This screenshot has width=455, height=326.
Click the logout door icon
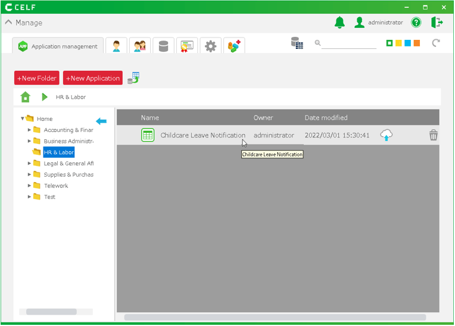437,23
